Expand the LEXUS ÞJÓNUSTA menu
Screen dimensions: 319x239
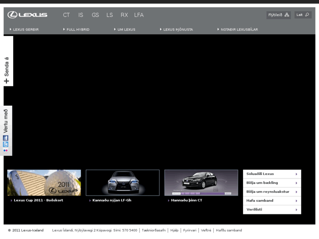tap(176, 29)
